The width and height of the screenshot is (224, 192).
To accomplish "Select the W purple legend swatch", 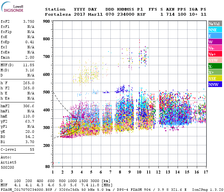I will [x=215, y=42].
